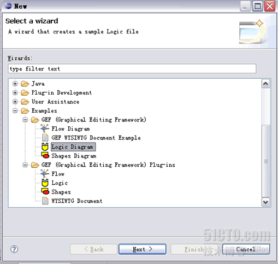
Task: Expand the User Assistance node
Action: coord(15,102)
